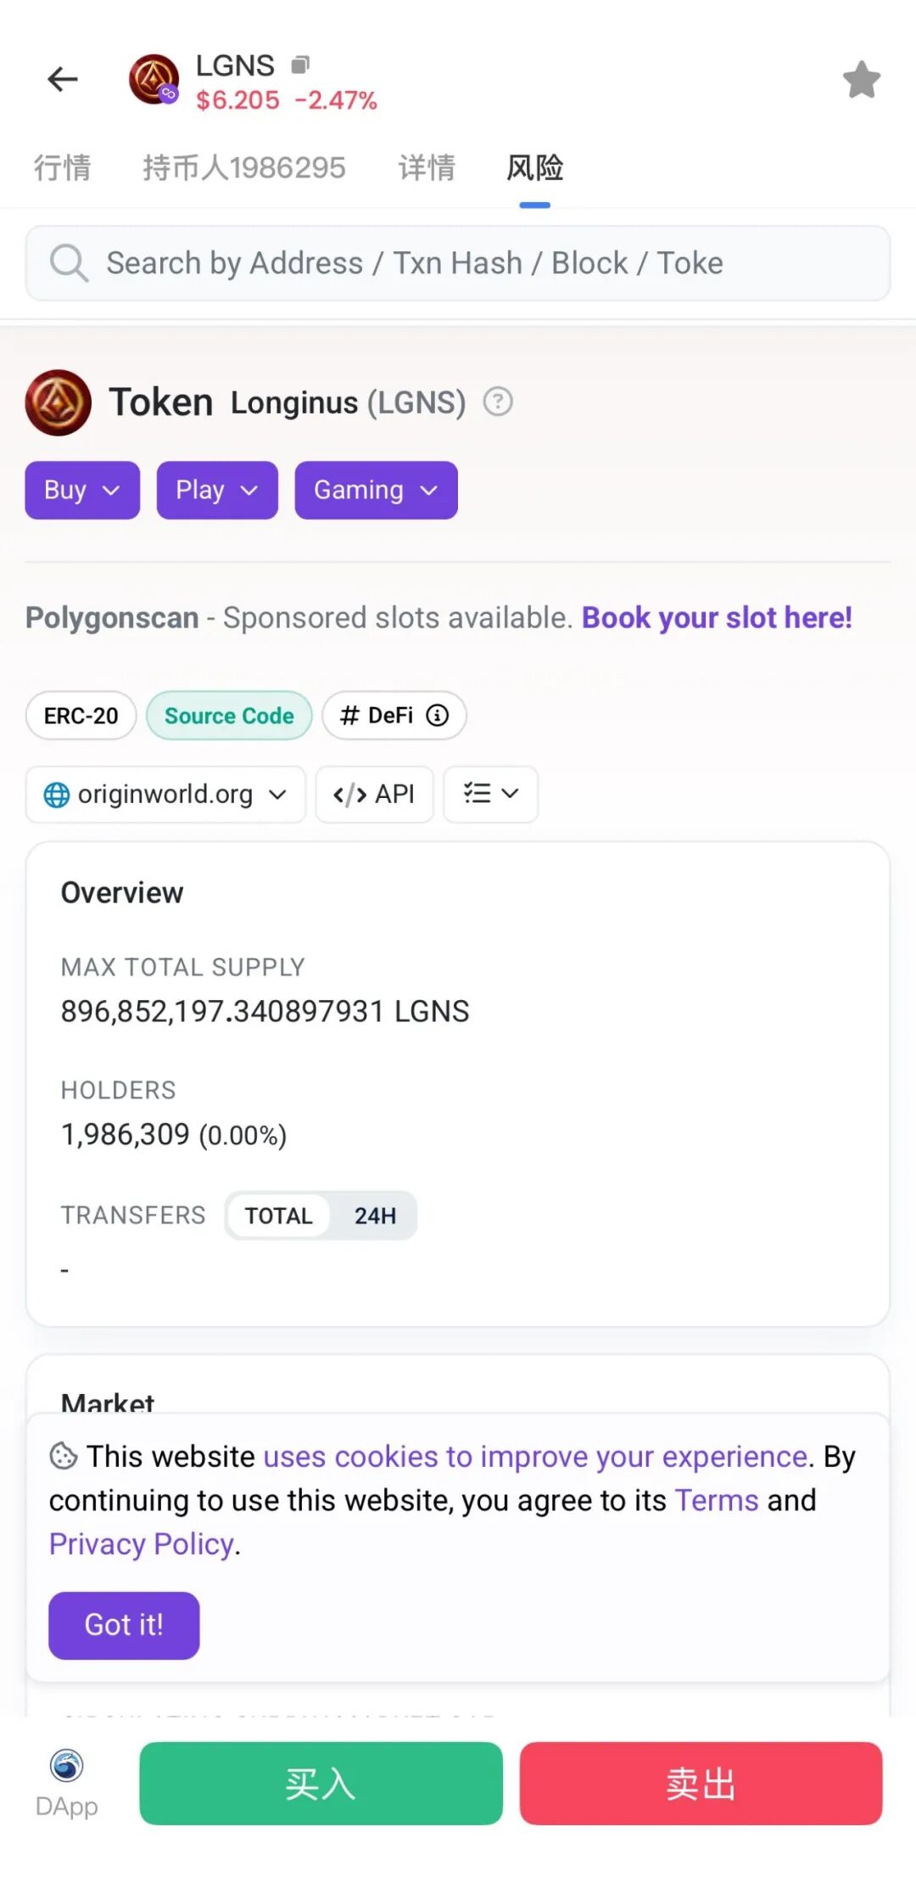Click the LGNS token logo image
This screenshot has height=1894, width=916.
click(x=153, y=79)
